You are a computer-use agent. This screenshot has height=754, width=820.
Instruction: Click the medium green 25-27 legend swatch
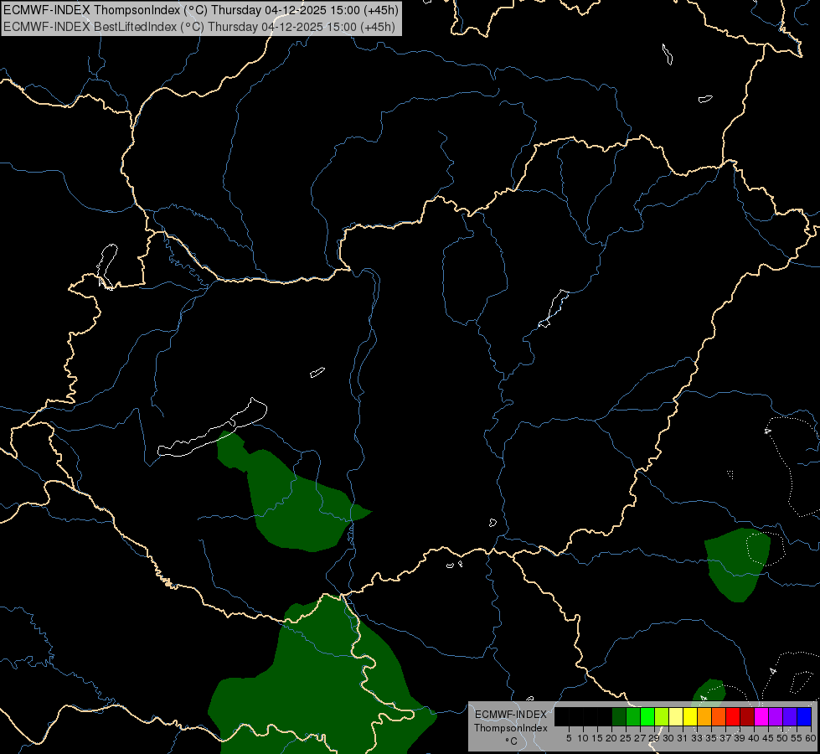[x=633, y=716]
